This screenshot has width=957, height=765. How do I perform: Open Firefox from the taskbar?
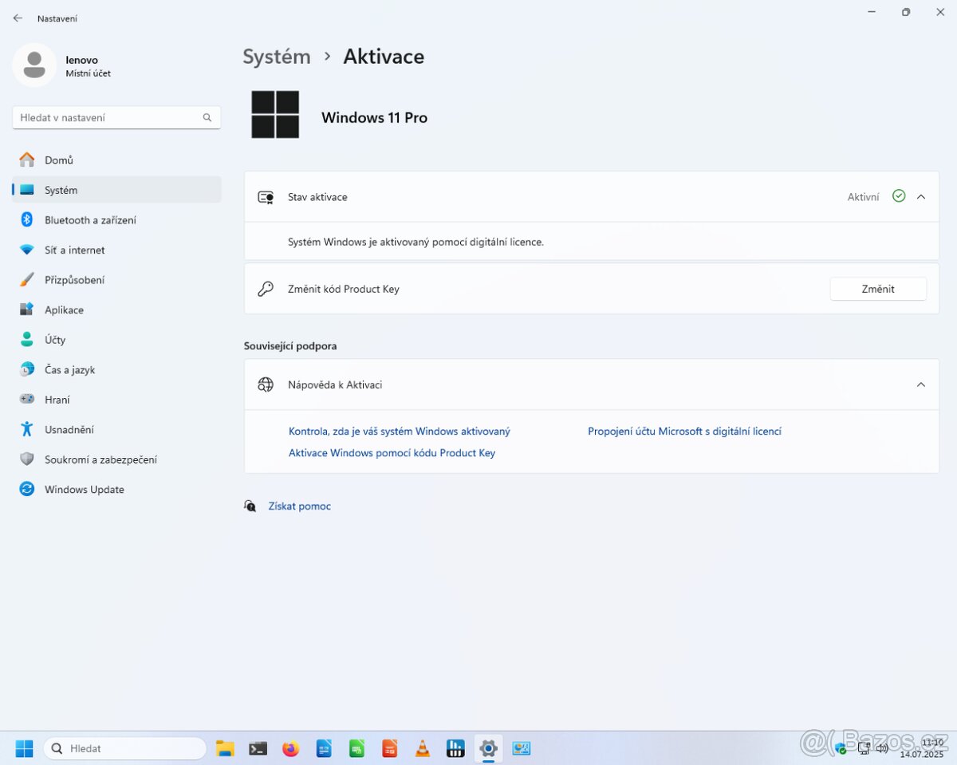pos(290,748)
